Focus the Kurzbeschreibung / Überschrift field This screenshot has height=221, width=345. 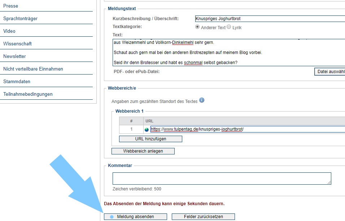(270, 19)
